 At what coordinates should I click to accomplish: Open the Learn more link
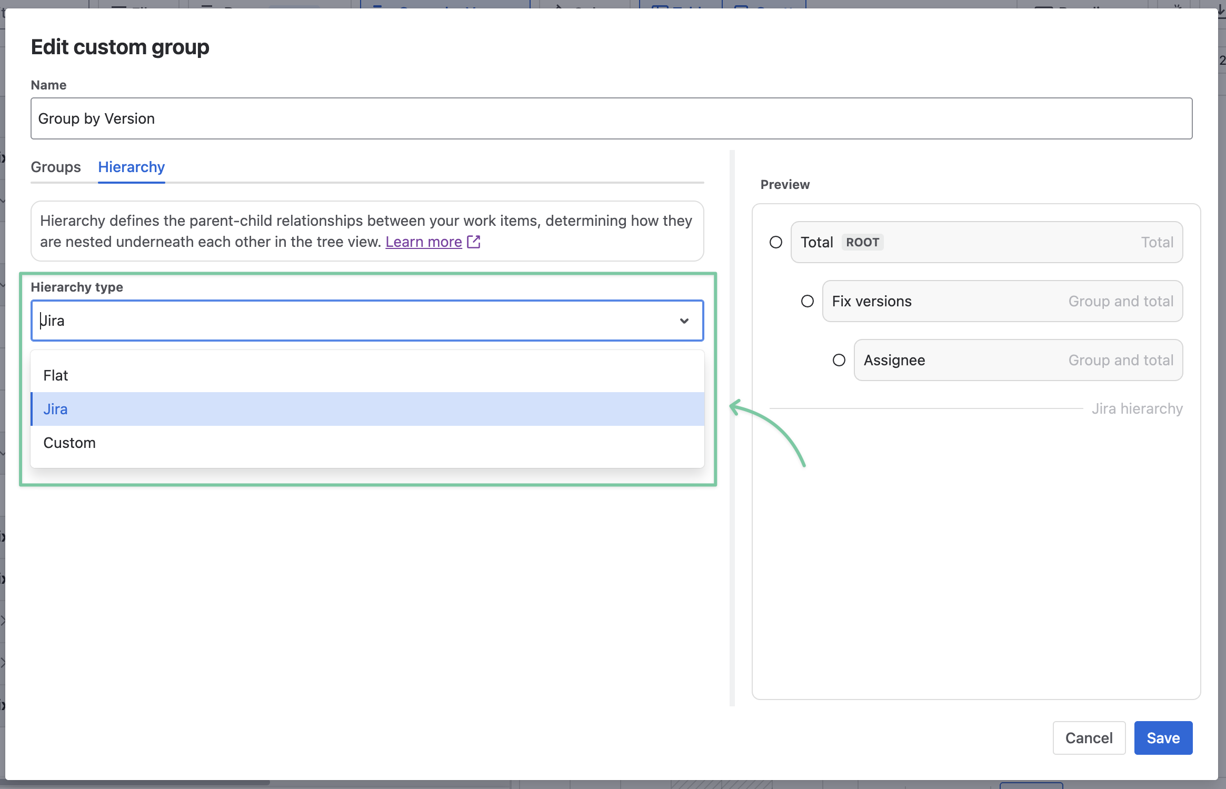click(x=423, y=242)
